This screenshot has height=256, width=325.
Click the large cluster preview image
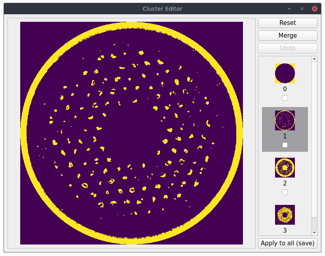132,133
